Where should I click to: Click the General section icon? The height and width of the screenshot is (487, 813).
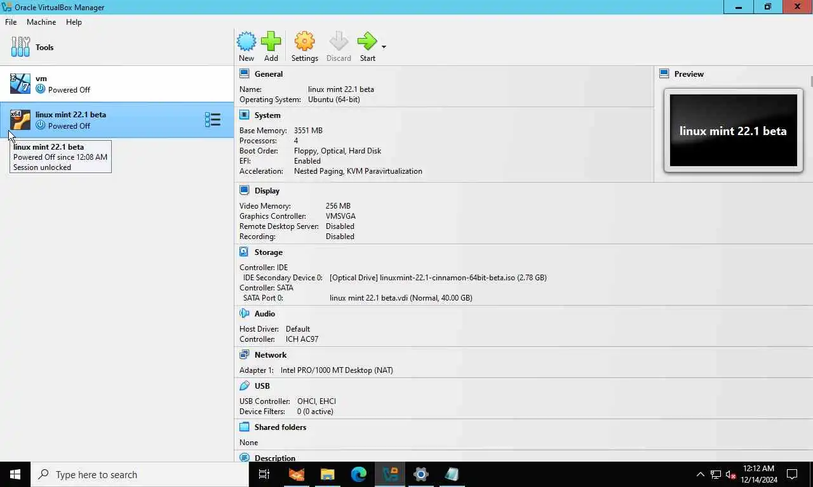[x=245, y=74]
